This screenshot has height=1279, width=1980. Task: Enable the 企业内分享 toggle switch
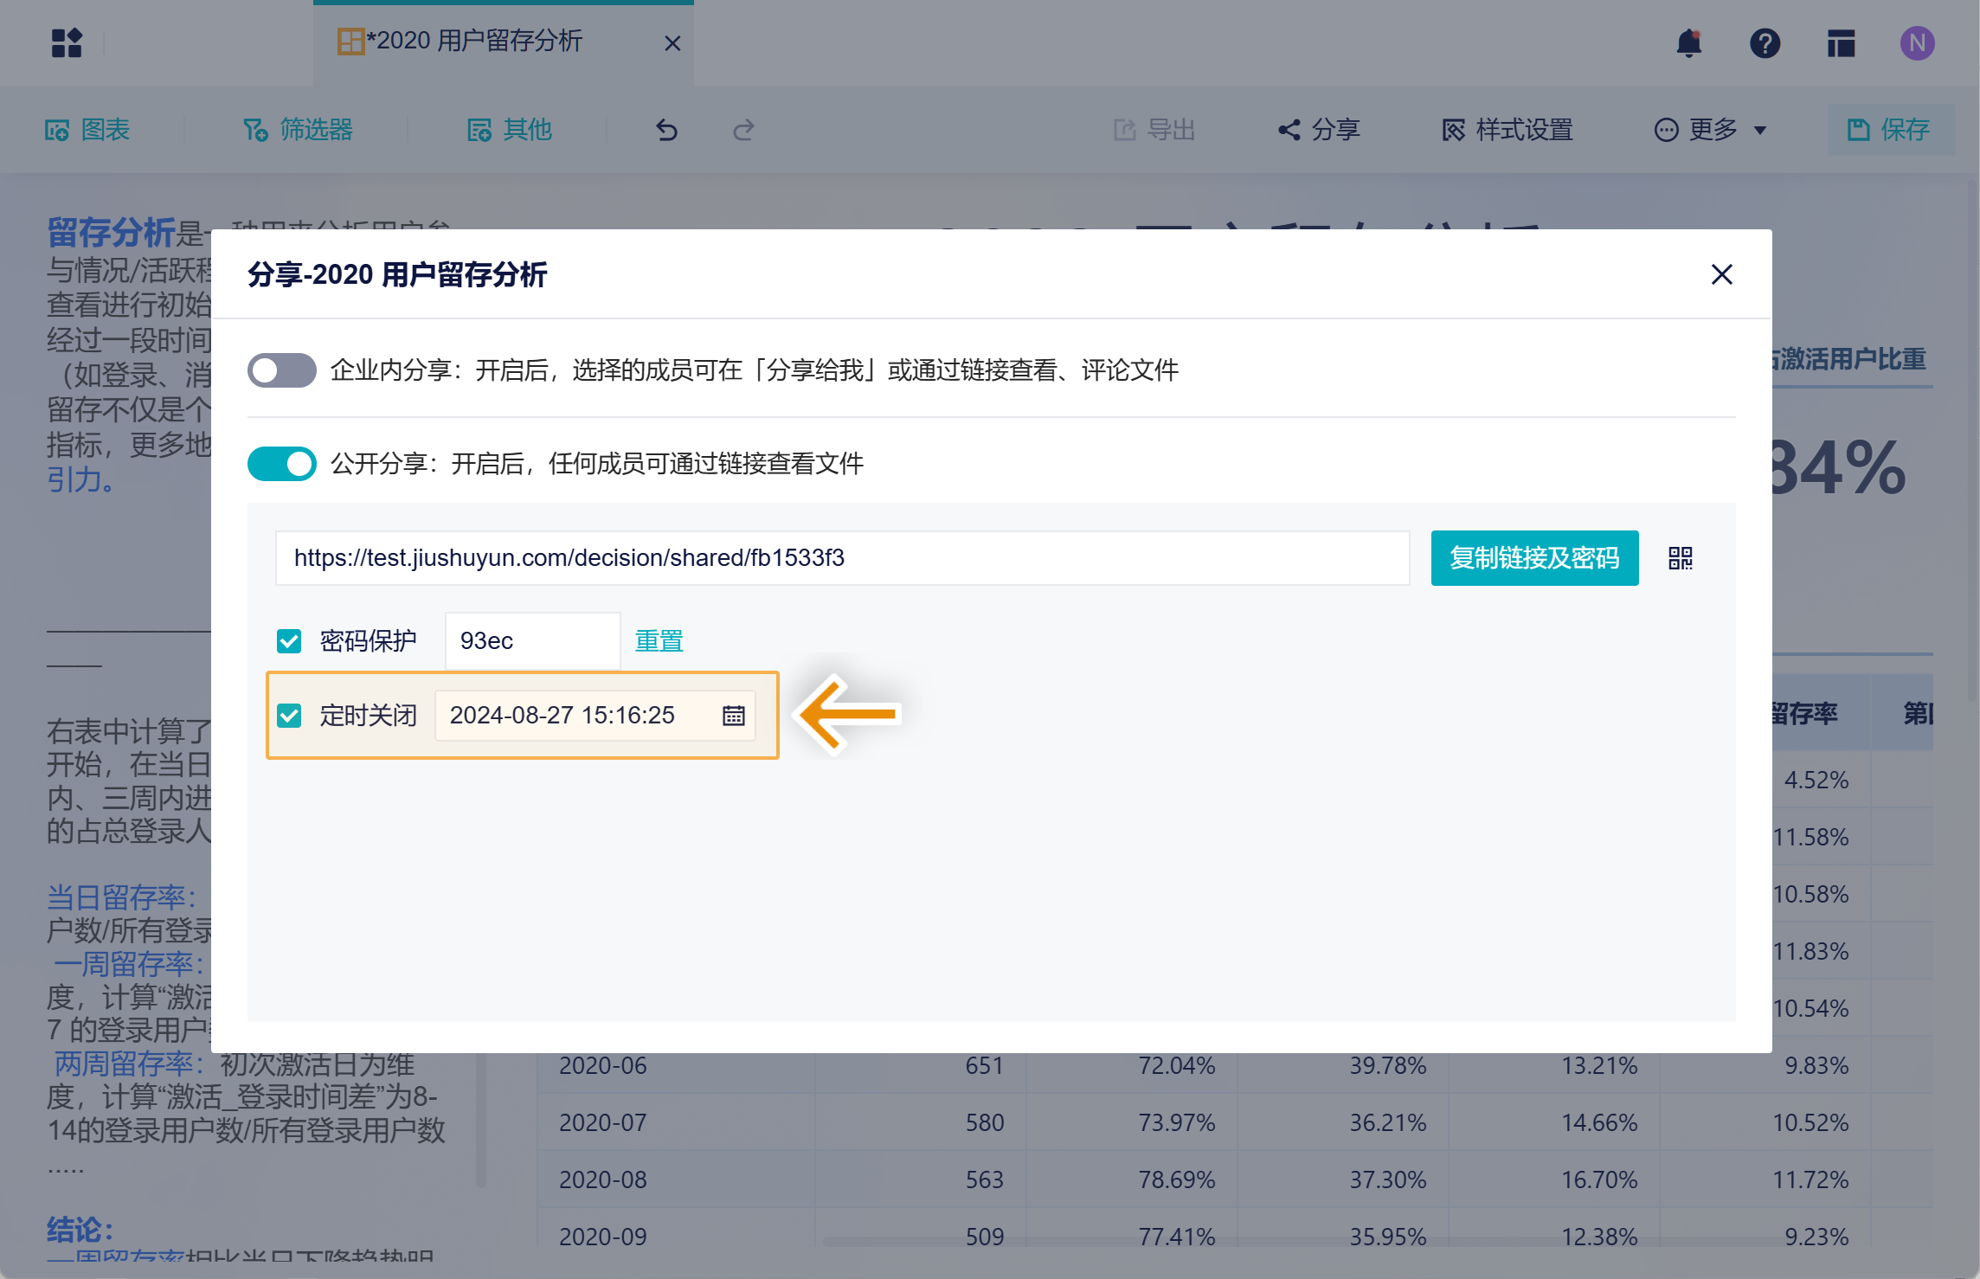[281, 370]
